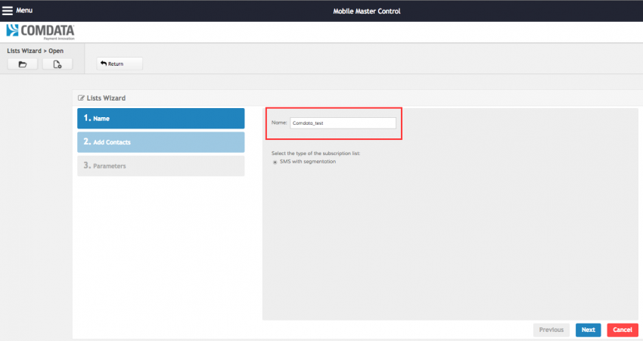Click the blue Next button
643x341 pixels.
[x=588, y=330]
